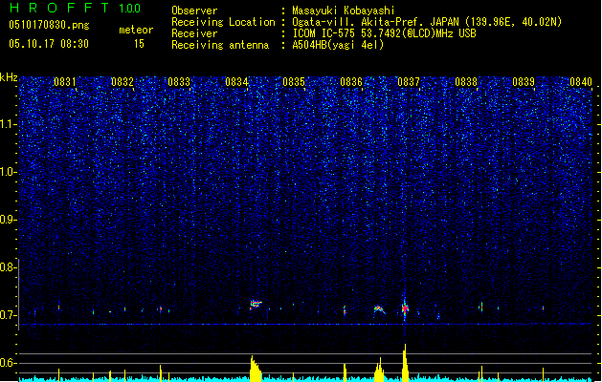Click the 0831 time marker
This screenshot has width=602, height=382.
65,82
